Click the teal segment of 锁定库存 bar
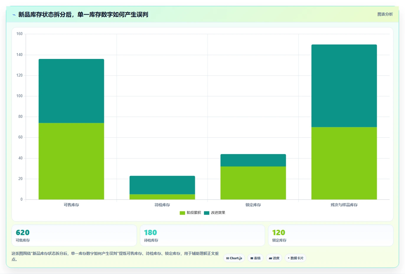Image resolution: width=405 pixels, height=274 pixels. point(253,160)
